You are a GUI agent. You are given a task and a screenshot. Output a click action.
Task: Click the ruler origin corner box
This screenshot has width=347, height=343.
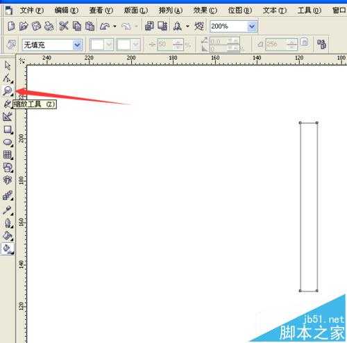click(x=22, y=61)
